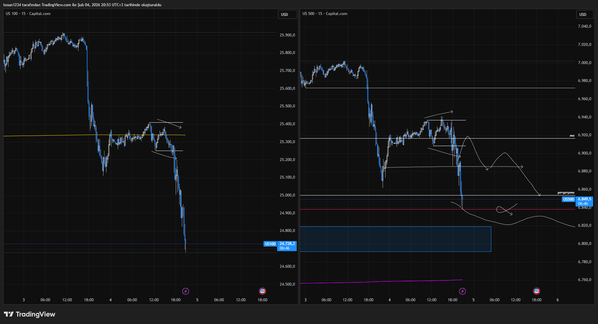Screen dimensions: 598x324
Task: Select the purple moving average line on US 500 chart
Action: pos(381,282)
